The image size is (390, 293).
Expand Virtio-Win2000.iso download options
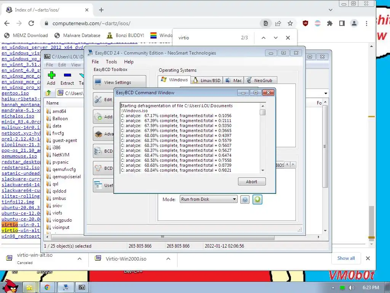(x=168, y=259)
